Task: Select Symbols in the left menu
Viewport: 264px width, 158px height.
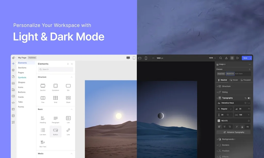Action: [x=22, y=78]
